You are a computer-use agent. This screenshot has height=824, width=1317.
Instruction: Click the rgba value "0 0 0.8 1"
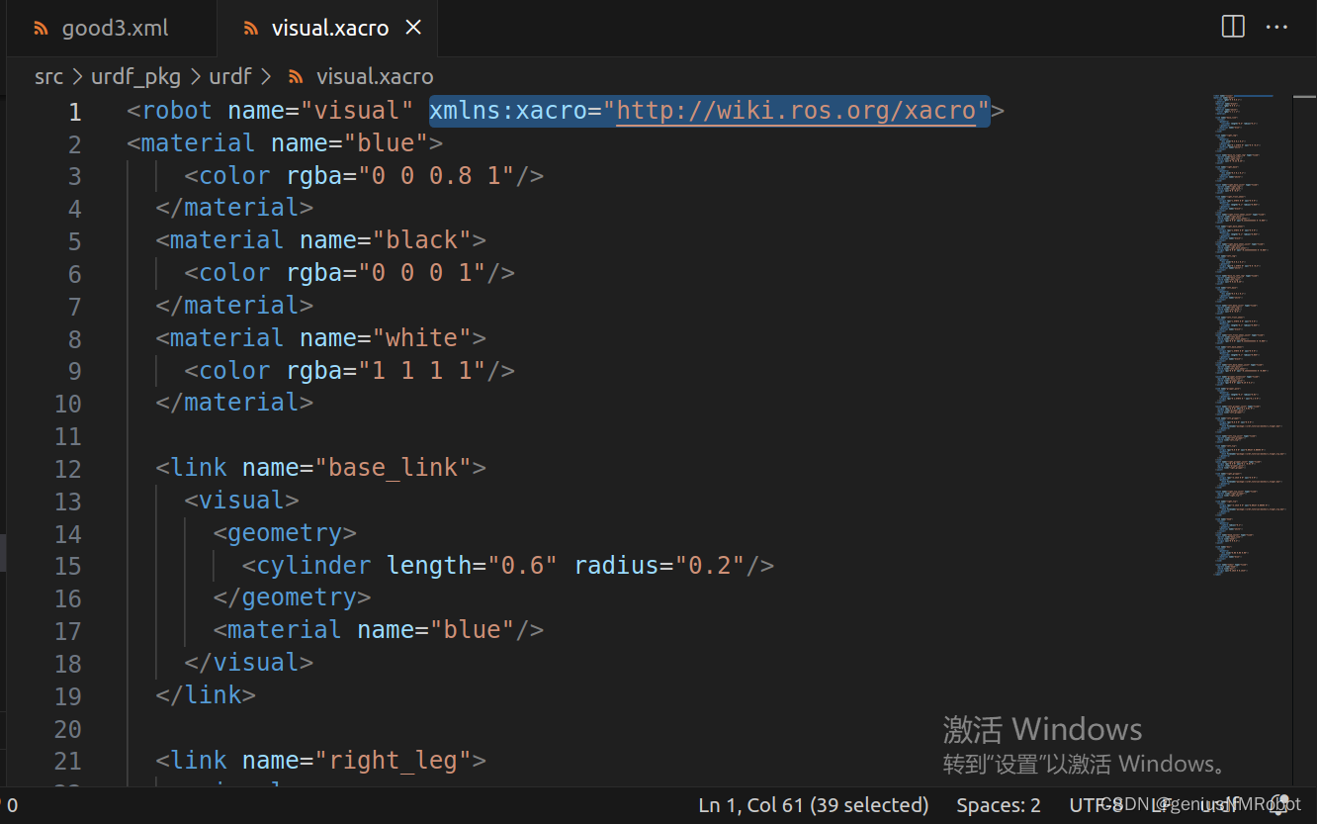(x=436, y=176)
